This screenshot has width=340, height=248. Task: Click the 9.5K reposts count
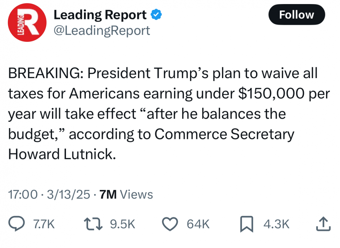coord(123,224)
